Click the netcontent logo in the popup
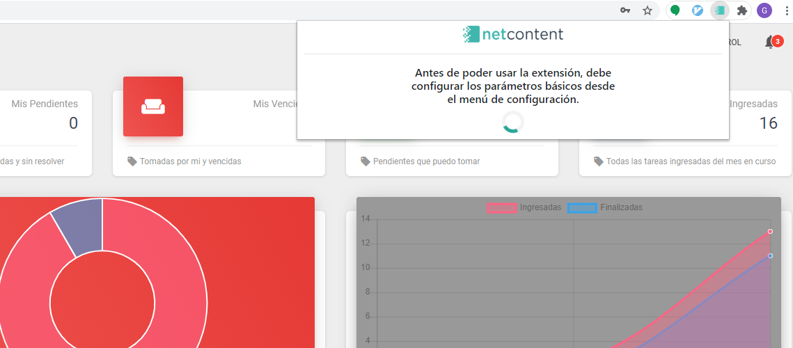The width and height of the screenshot is (793, 348). coord(512,34)
